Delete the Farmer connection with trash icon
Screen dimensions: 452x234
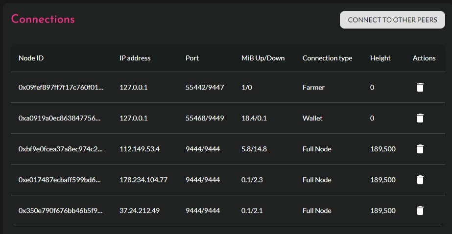coord(420,87)
